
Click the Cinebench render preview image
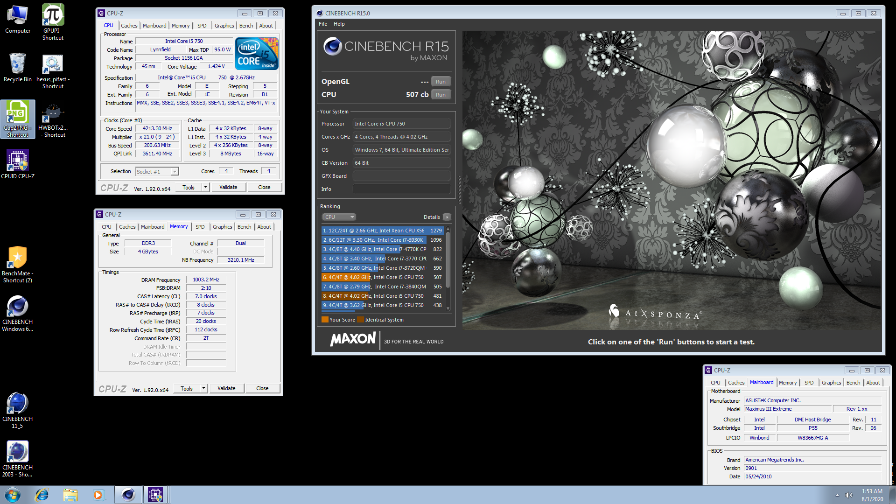(x=672, y=181)
